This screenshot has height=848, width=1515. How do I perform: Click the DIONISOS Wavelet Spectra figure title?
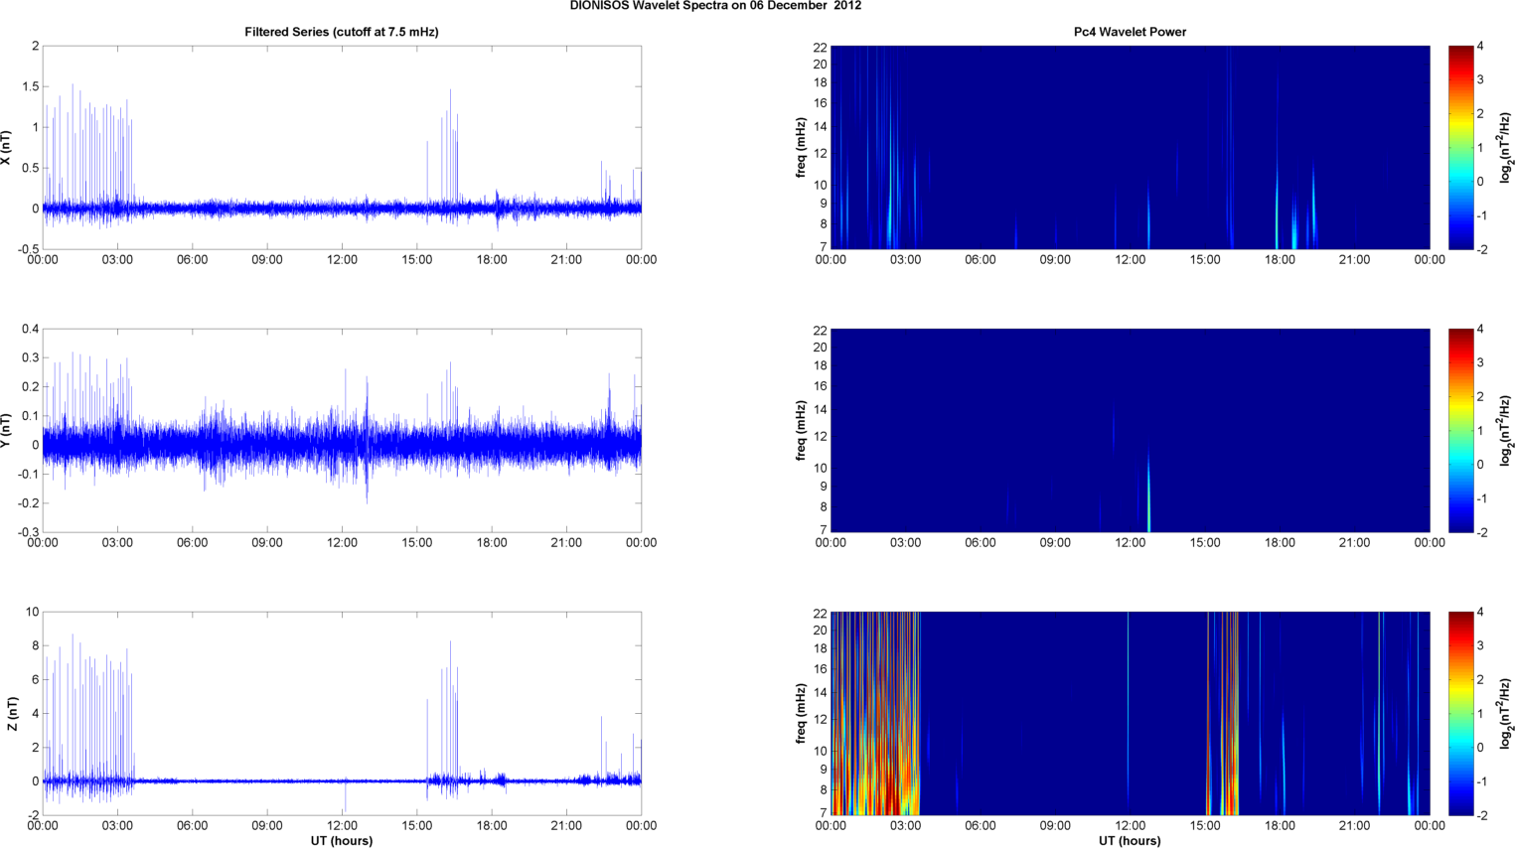(x=715, y=6)
